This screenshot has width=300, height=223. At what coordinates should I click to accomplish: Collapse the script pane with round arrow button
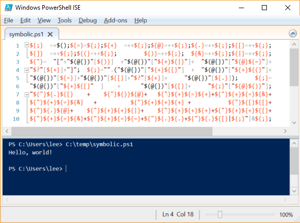[292, 34]
